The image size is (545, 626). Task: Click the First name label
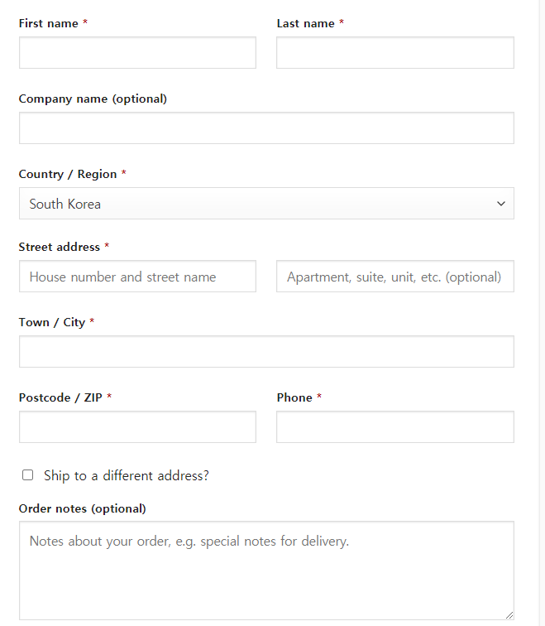tap(48, 23)
